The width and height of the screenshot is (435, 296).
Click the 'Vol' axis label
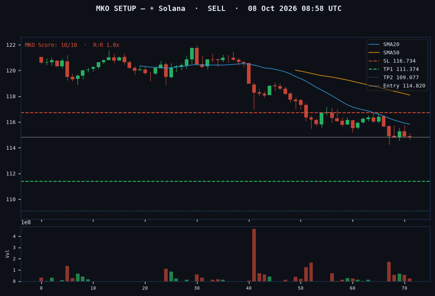pos(7,254)
